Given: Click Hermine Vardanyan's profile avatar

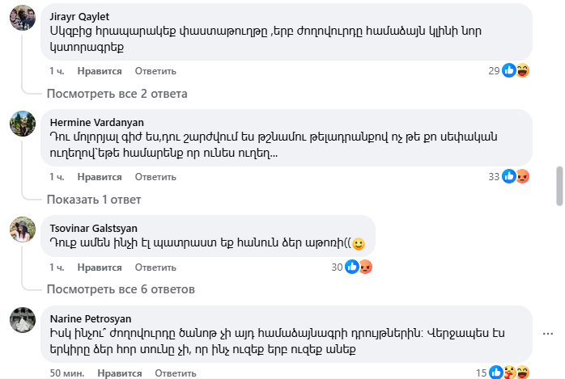Looking at the screenshot, I should pos(22,124).
